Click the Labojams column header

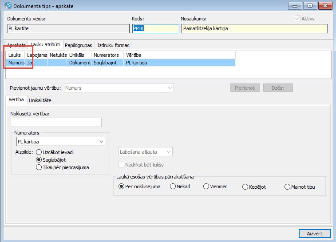click(x=36, y=55)
